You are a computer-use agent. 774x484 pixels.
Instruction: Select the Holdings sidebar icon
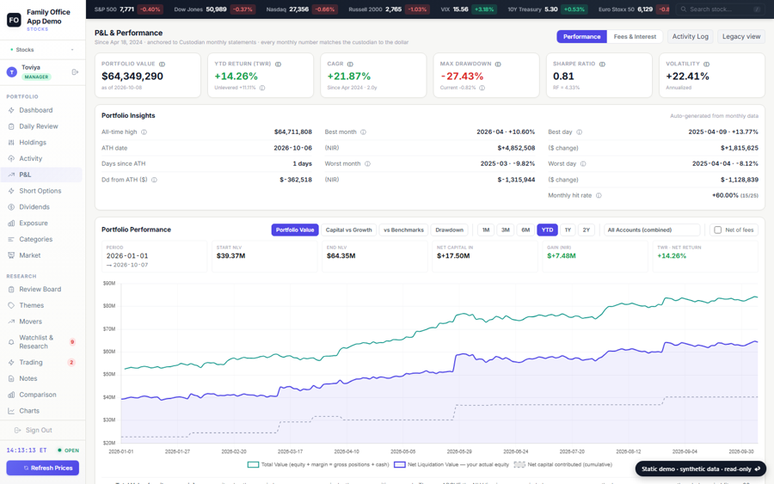pyautogui.click(x=11, y=142)
